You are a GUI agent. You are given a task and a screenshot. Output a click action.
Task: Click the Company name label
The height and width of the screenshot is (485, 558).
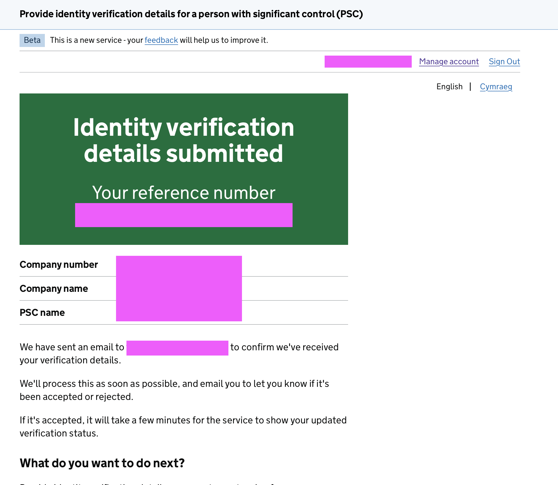point(54,288)
